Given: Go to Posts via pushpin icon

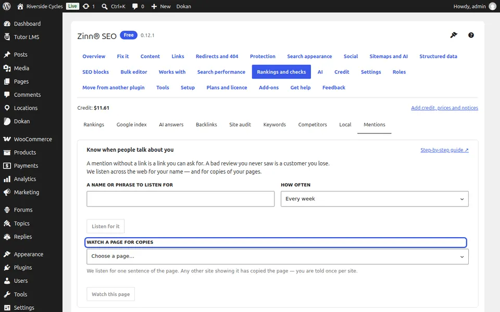Looking at the screenshot, I should coord(7,55).
